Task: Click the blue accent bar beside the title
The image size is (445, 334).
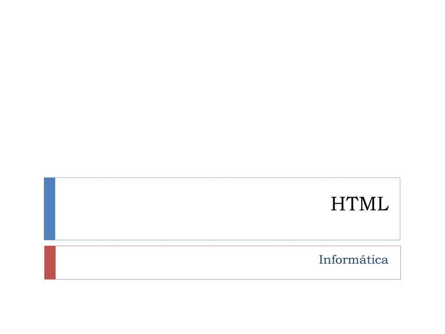Action: click(x=50, y=209)
